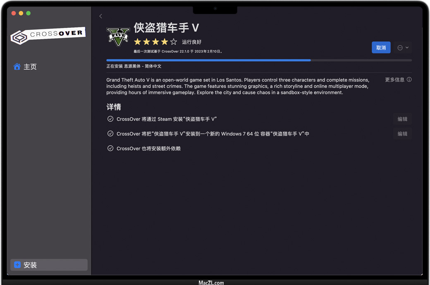Open the 更多信息 link
The height and width of the screenshot is (285, 430).
[x=394, y=80]
